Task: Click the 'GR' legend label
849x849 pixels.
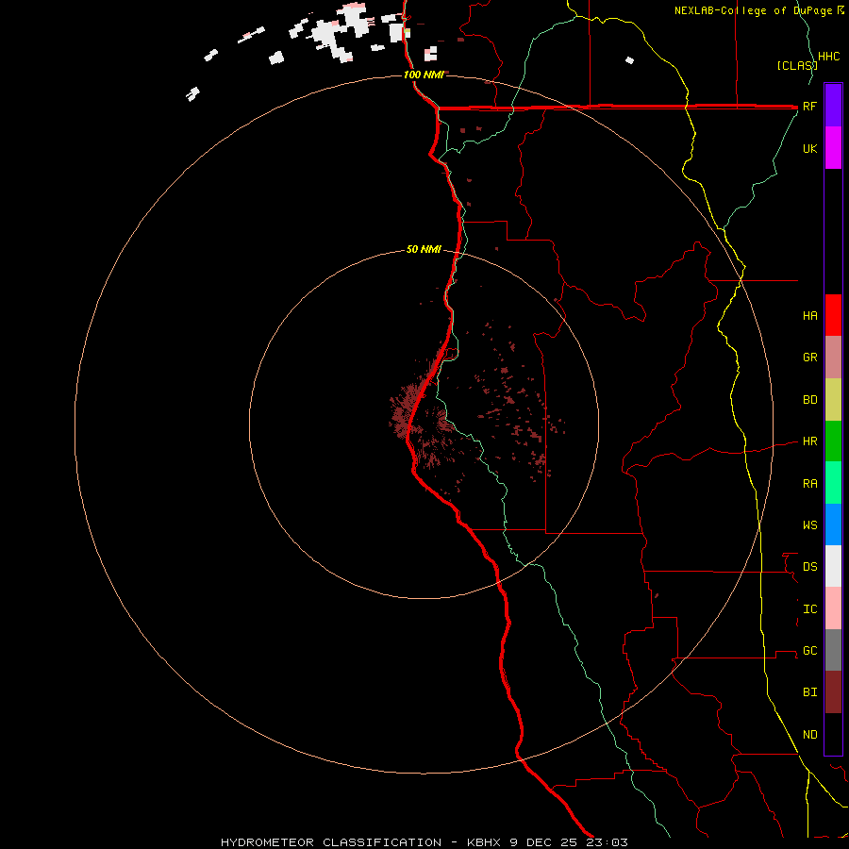Action: (810, 358)
